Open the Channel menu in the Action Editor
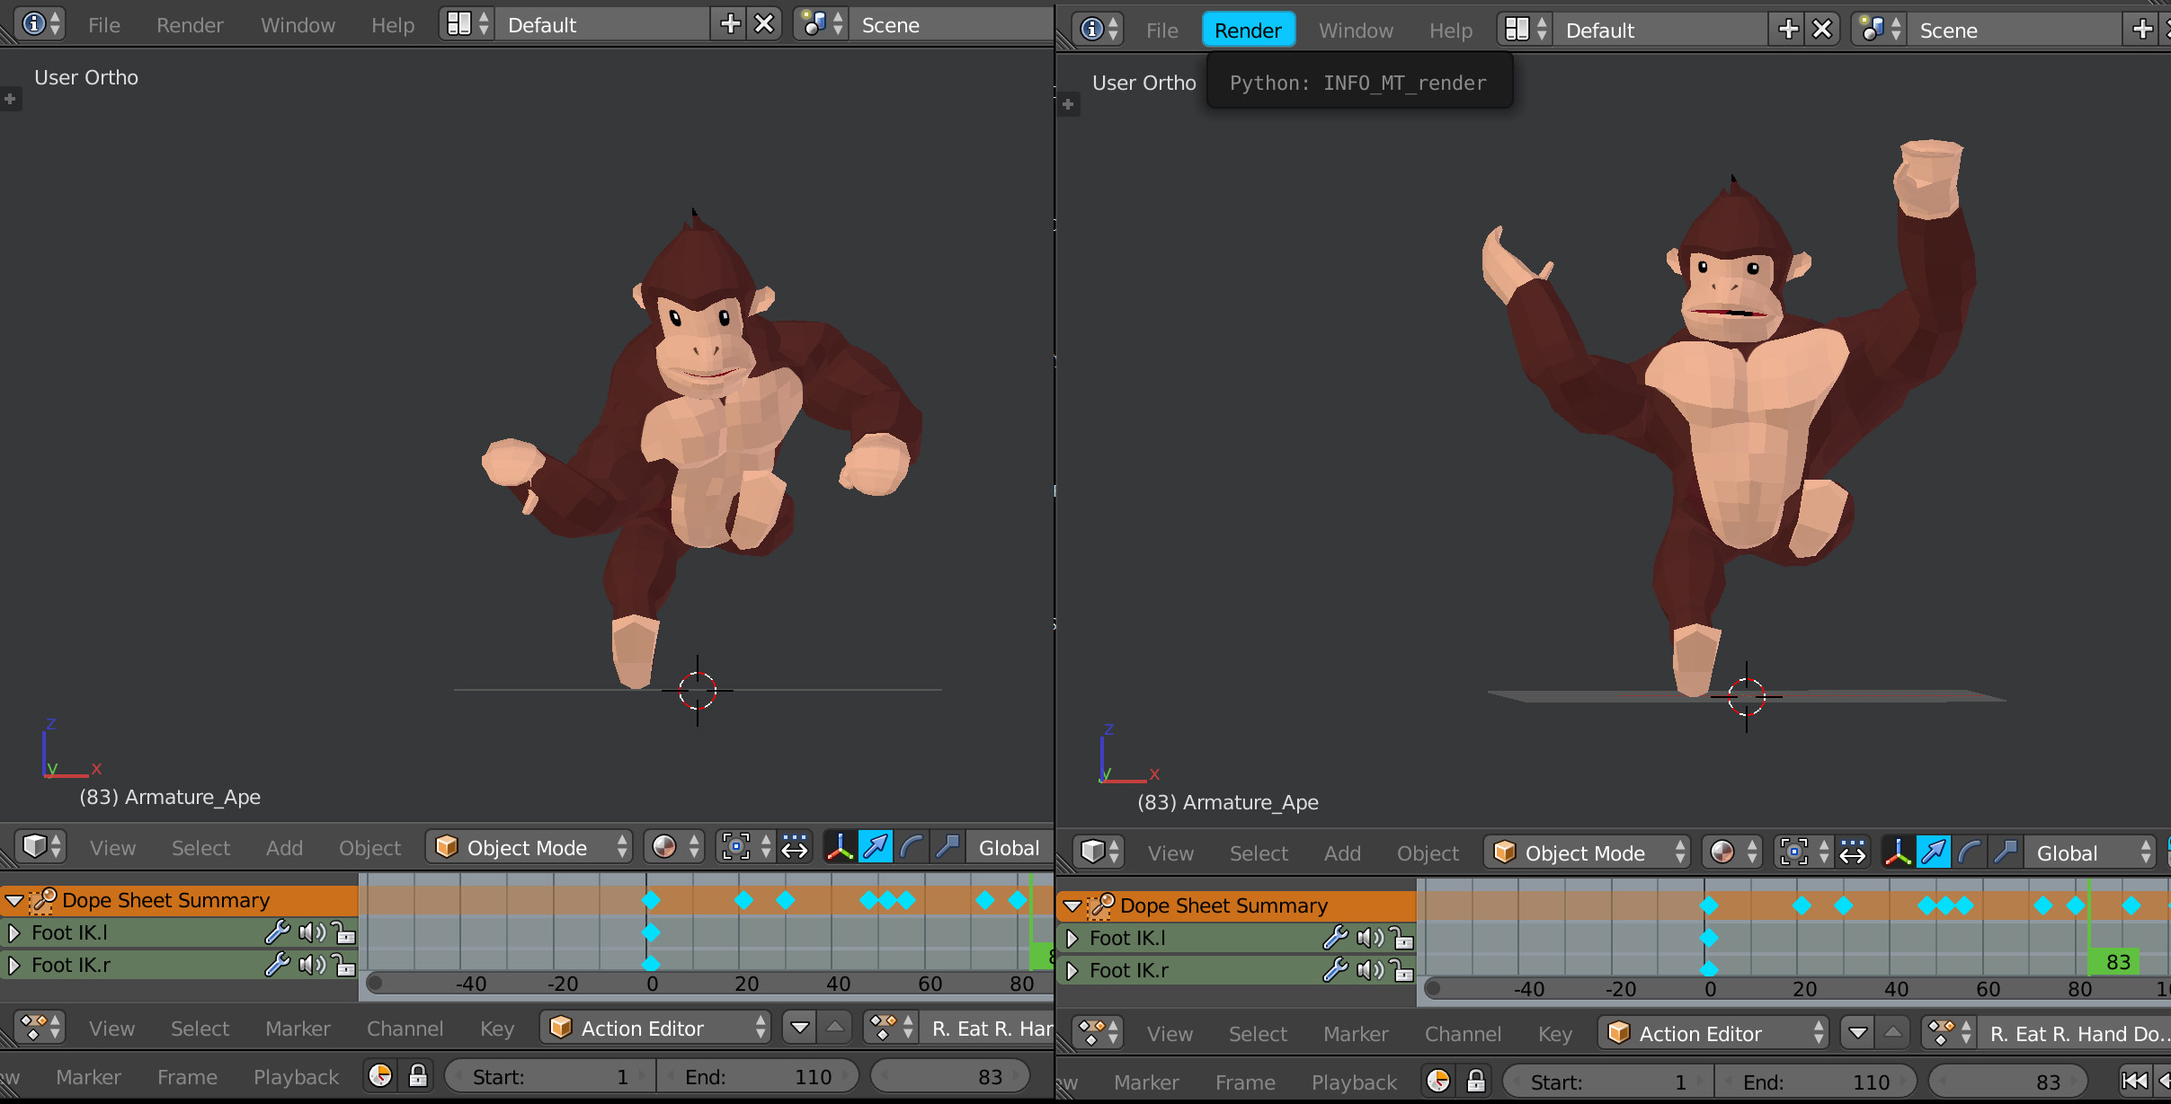The image size is (2171, 1104). pos(405,1029)
